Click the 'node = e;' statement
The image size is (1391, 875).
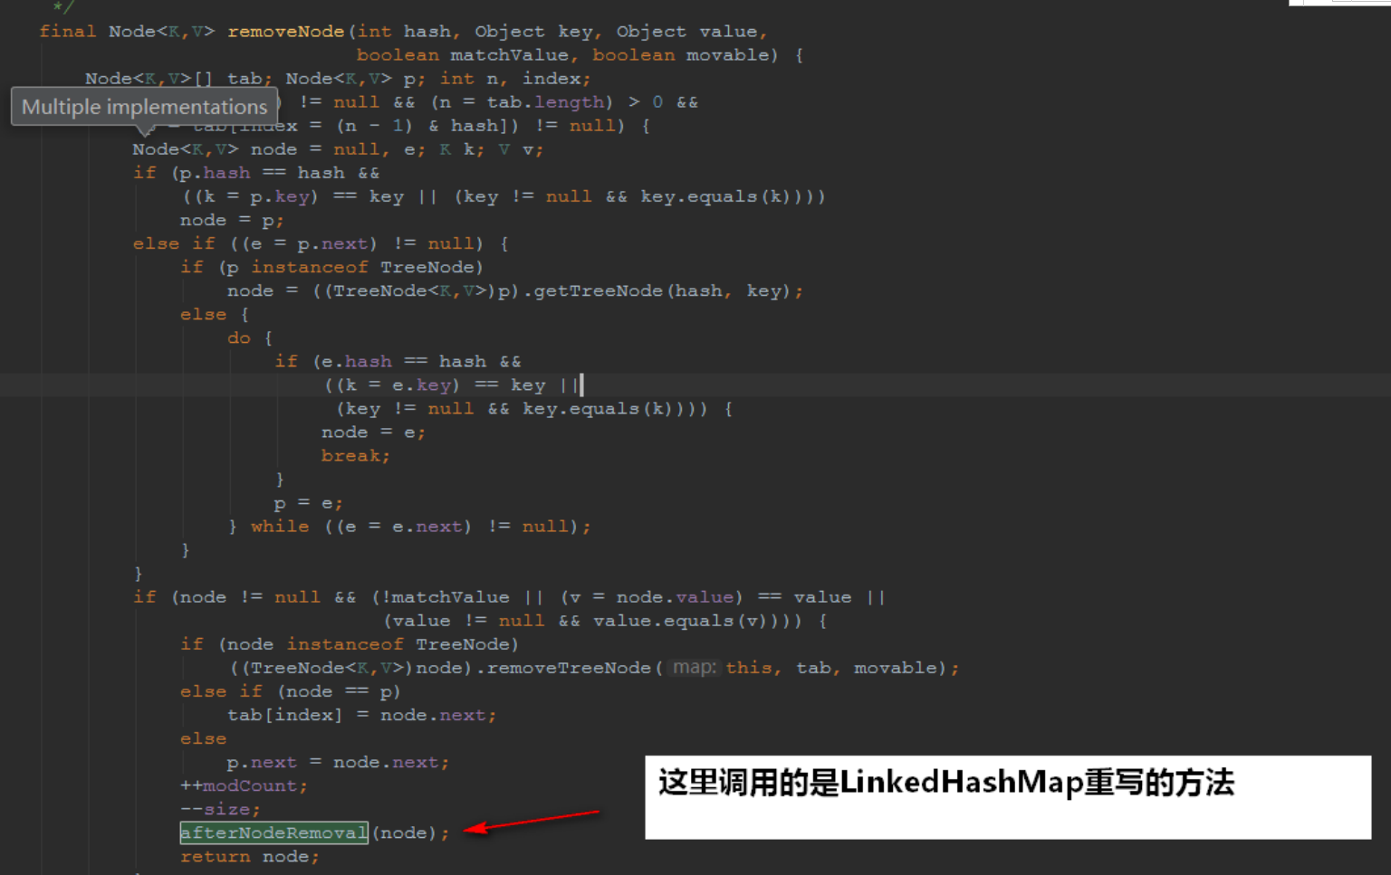(373, 432)
